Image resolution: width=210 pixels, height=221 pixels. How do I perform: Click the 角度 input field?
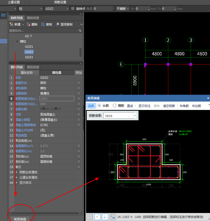(103, 9)
